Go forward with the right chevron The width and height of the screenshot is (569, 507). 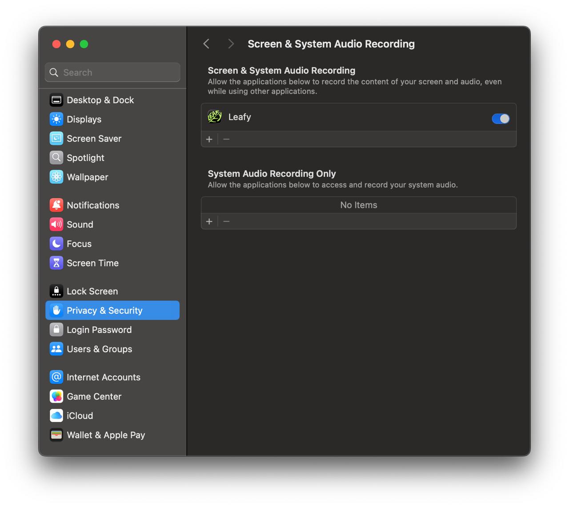coord(231,44)
